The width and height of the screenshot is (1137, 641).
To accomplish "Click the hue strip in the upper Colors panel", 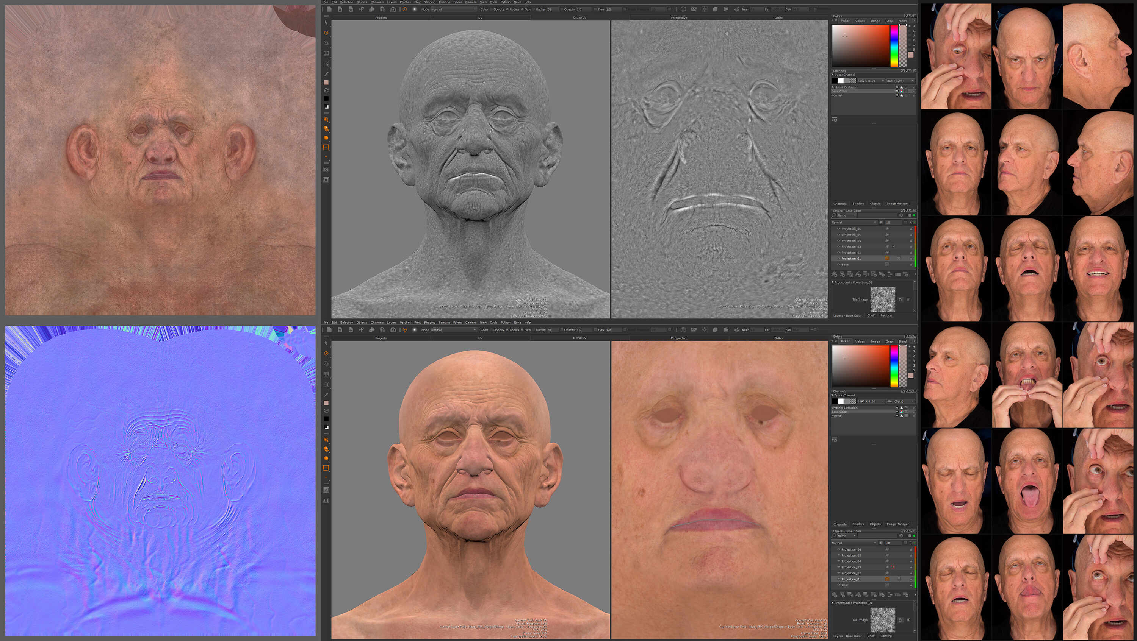I will (x=894, y=45).
